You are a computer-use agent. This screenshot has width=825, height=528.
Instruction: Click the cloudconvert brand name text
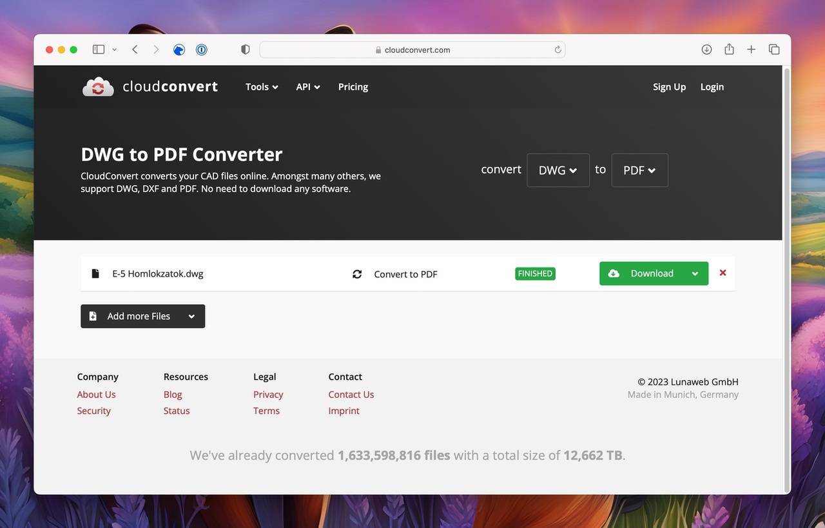coord(170,86)
